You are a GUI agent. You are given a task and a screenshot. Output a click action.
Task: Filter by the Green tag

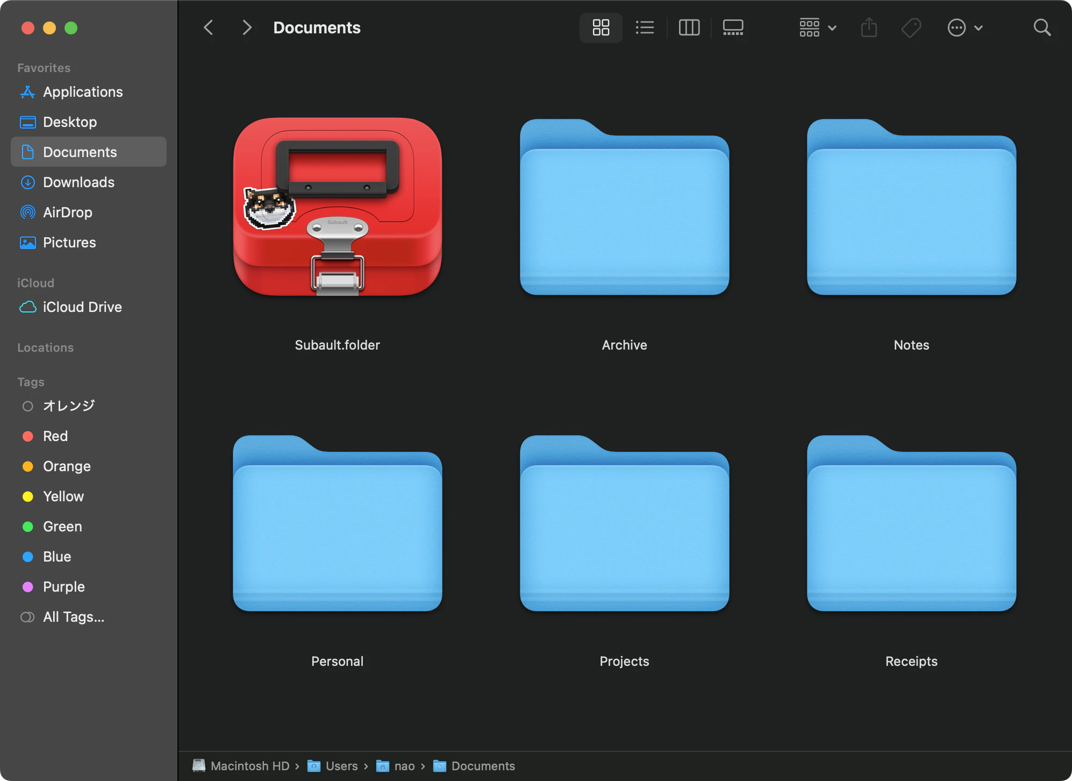click(62, 527)
